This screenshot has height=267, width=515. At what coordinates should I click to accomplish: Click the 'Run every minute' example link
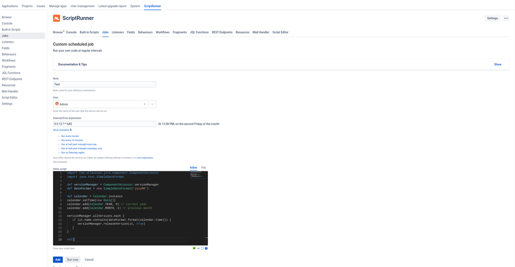pyautogui.click(x=70, y=136)
